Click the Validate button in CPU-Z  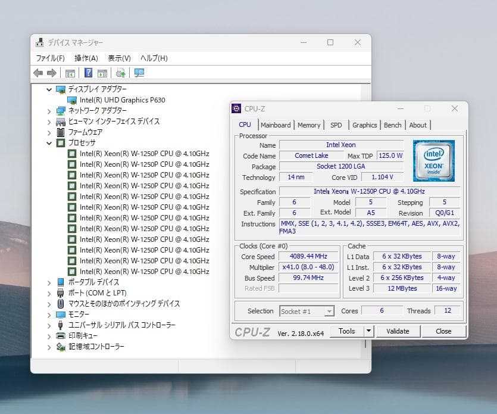point(398,331)
